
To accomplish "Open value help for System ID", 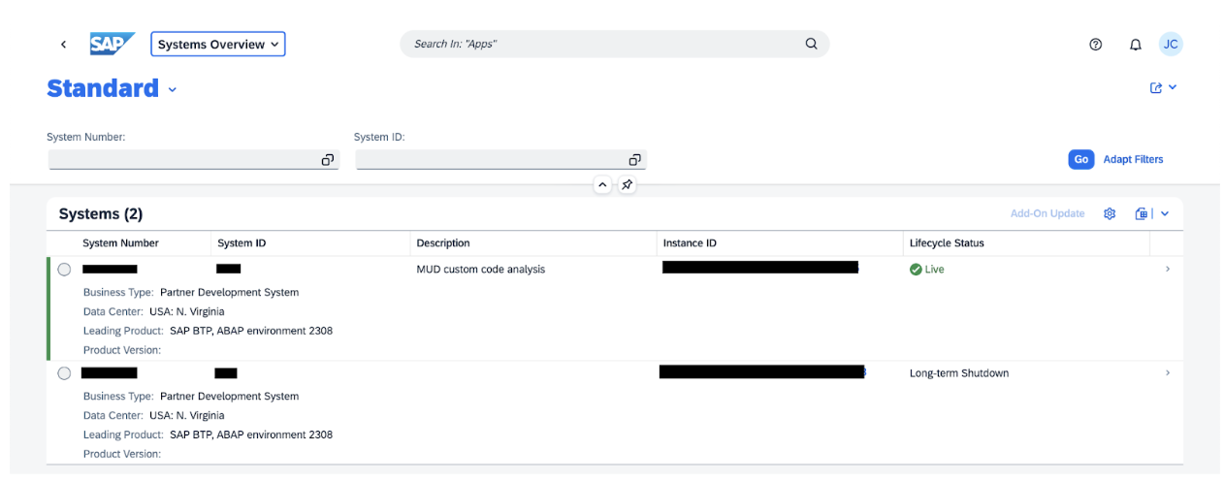I will (634, 160).
